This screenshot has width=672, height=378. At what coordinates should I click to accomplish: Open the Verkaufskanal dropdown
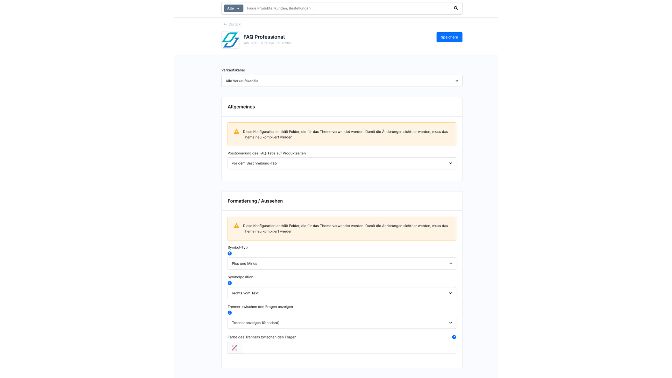(342, 81)
